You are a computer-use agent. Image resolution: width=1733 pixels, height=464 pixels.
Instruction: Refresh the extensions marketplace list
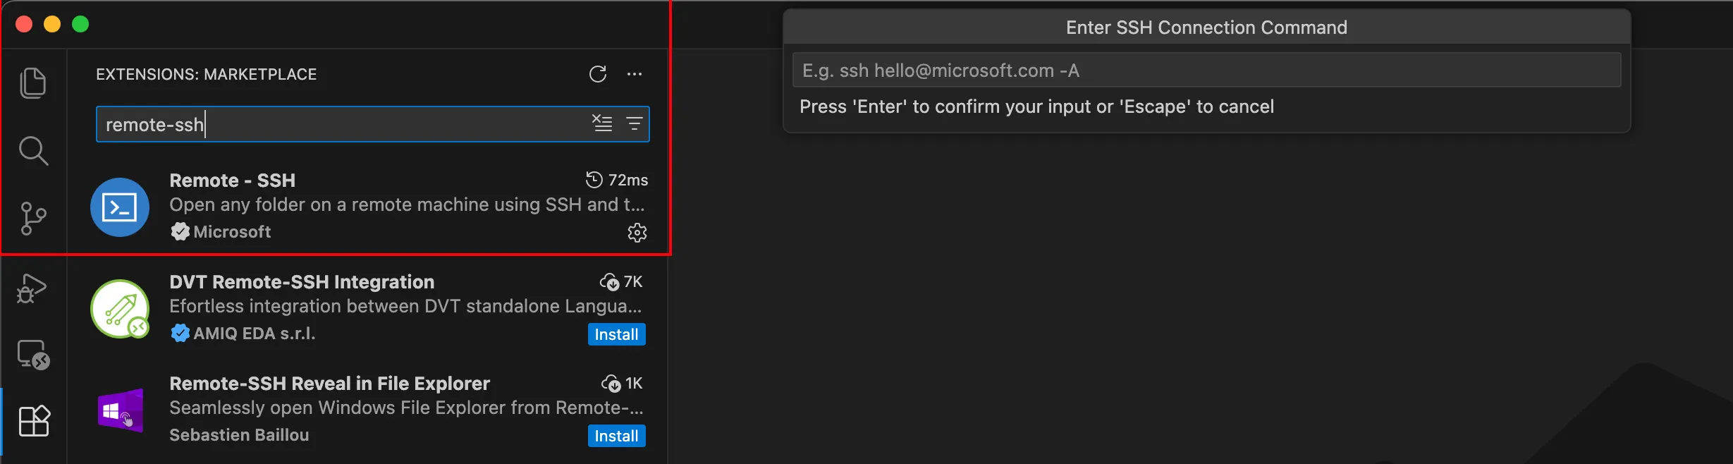point(598,74)
